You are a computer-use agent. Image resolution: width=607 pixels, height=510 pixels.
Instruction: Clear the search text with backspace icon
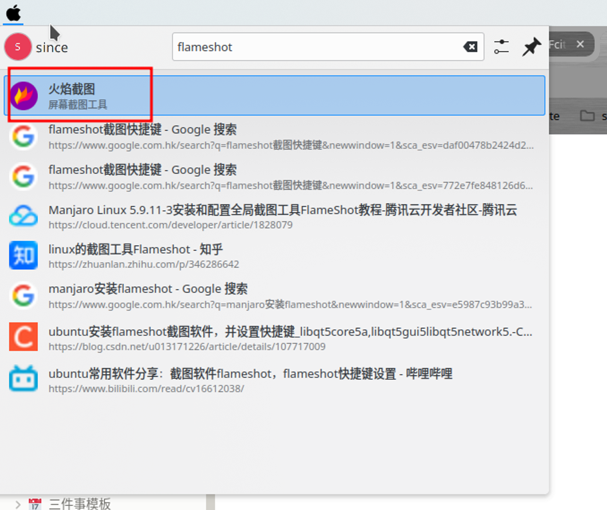click(x=470, y=47)
